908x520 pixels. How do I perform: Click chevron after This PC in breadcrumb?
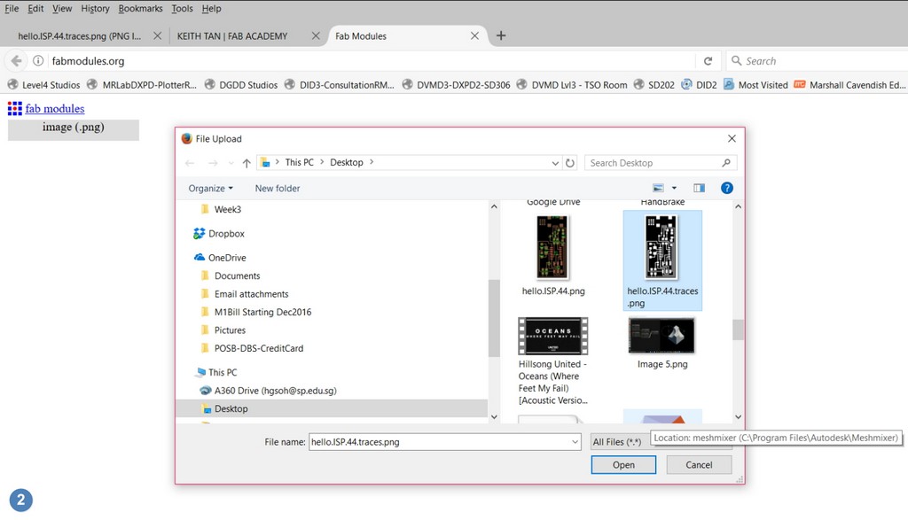322,162
